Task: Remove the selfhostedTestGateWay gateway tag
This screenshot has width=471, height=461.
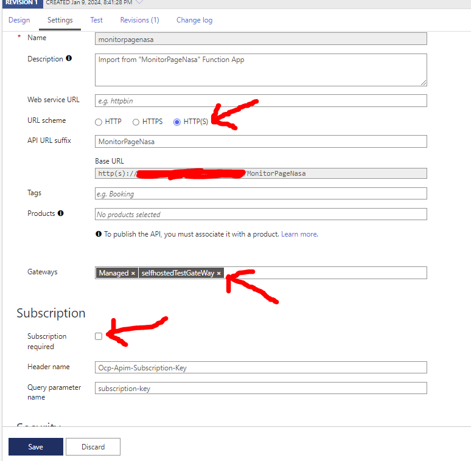Action: [219, 273]
